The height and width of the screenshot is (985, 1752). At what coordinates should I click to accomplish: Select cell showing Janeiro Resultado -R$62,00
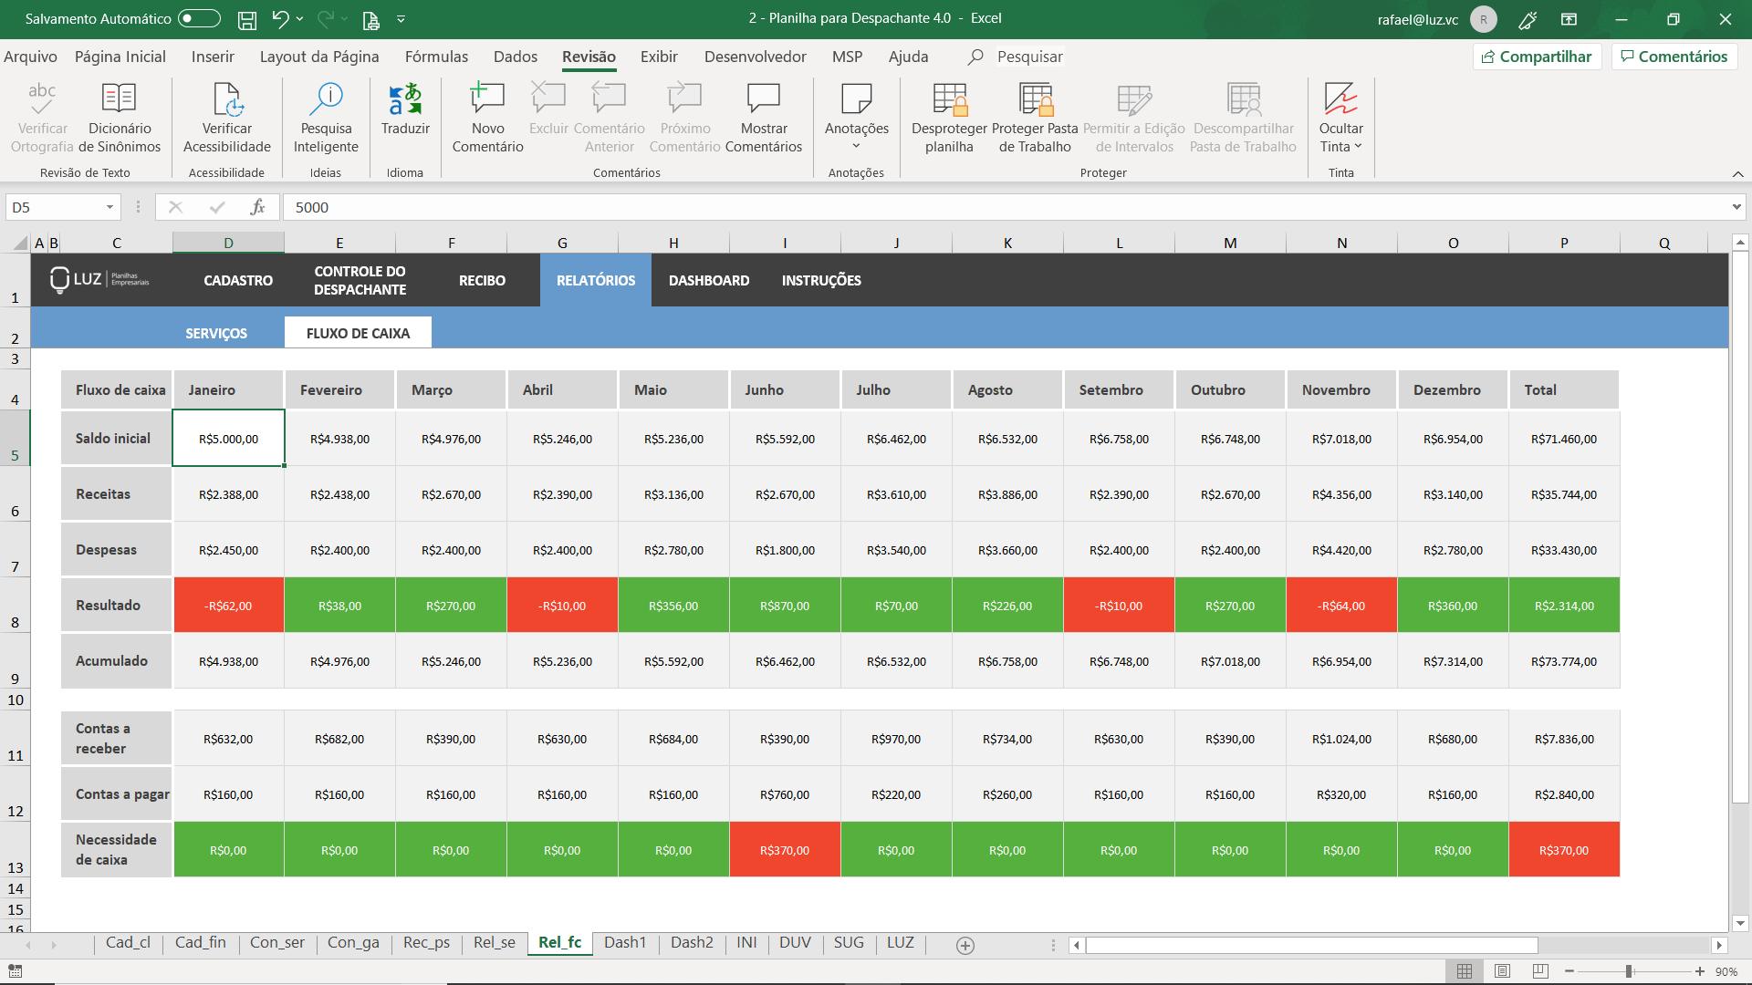(228, 606)
